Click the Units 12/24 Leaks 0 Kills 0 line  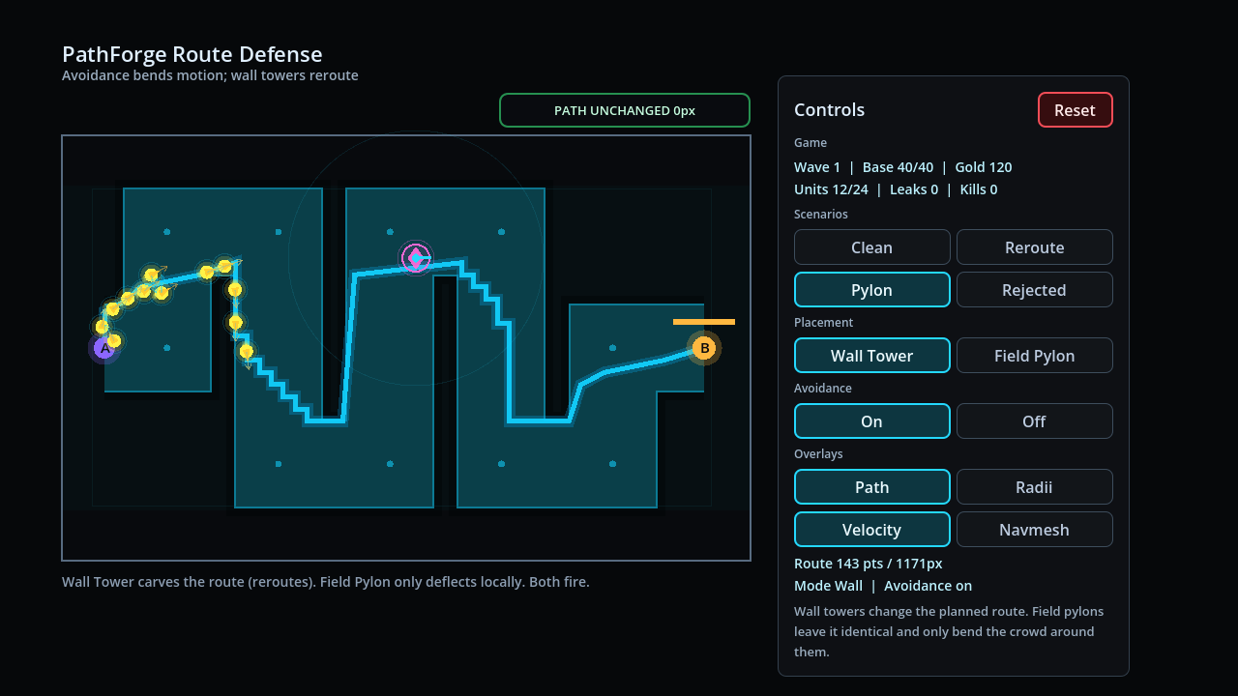coord(896,189)
